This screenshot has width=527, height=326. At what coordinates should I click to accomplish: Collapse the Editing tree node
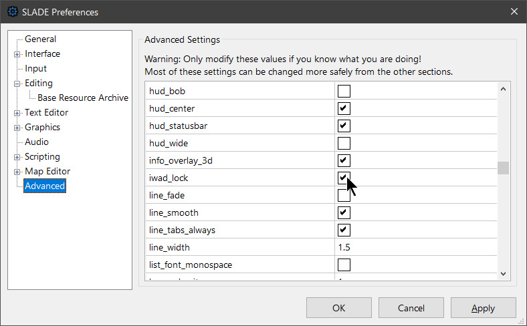[17, 84]
